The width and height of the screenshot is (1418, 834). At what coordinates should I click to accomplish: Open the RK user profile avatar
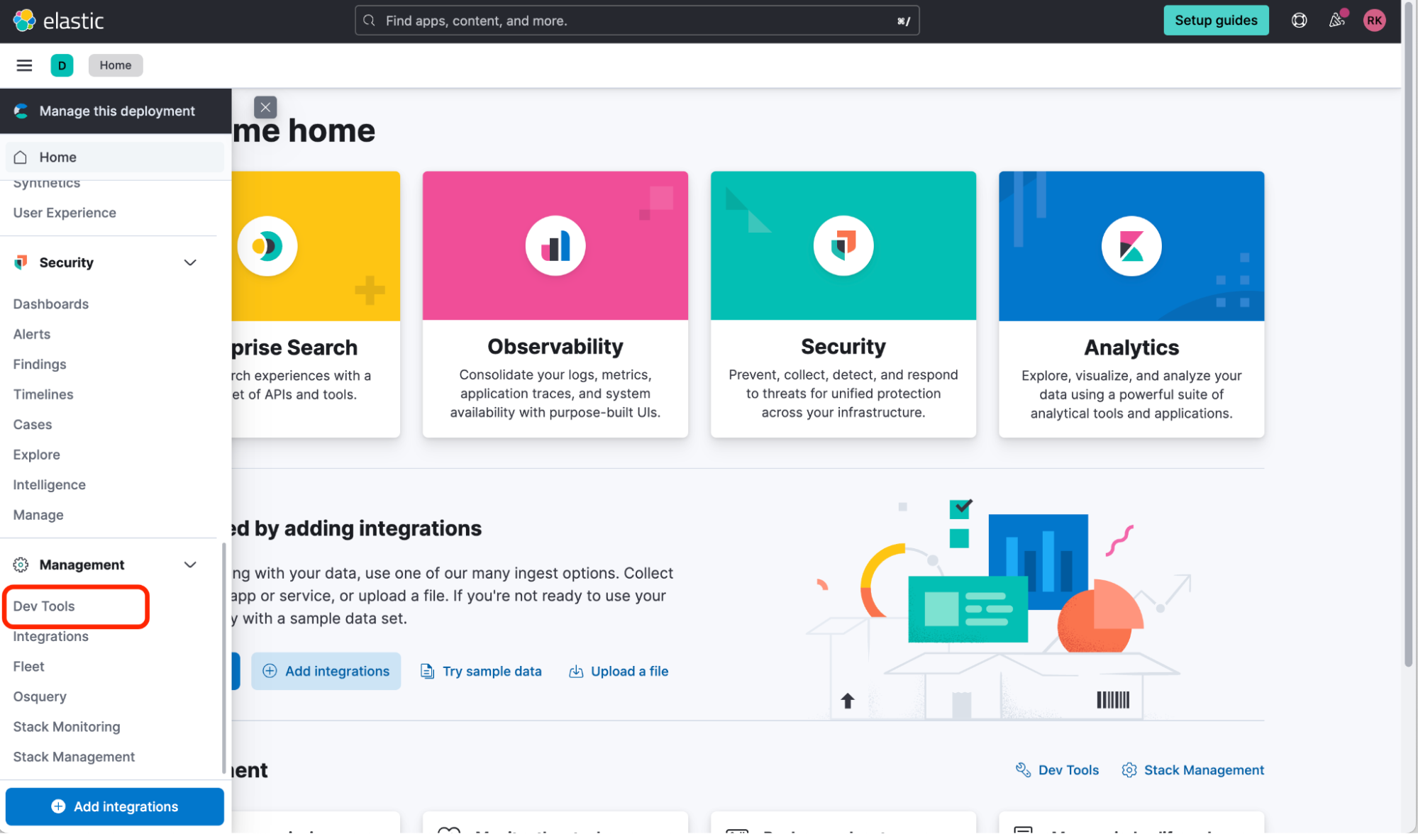(1374, 21)
